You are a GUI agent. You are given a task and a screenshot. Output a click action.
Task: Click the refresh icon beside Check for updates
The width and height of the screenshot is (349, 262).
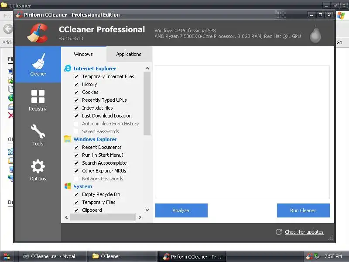279,232
